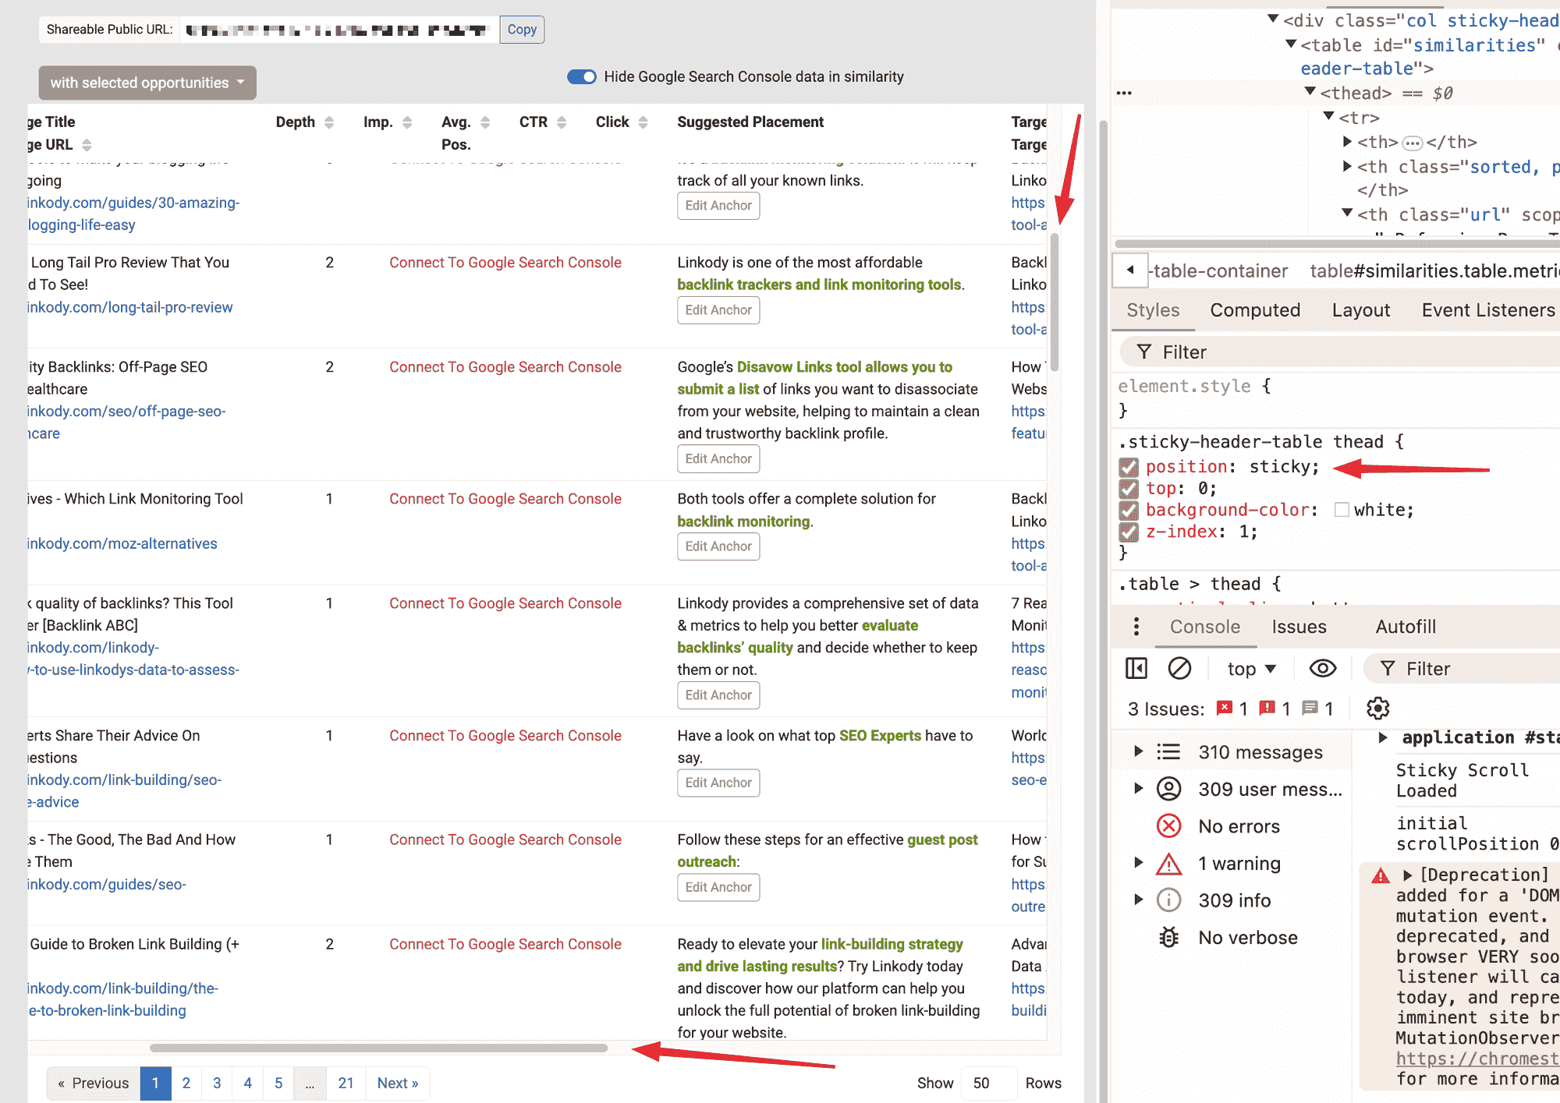Edit Anchor for long-tail-pro-review row

point(718,310)
